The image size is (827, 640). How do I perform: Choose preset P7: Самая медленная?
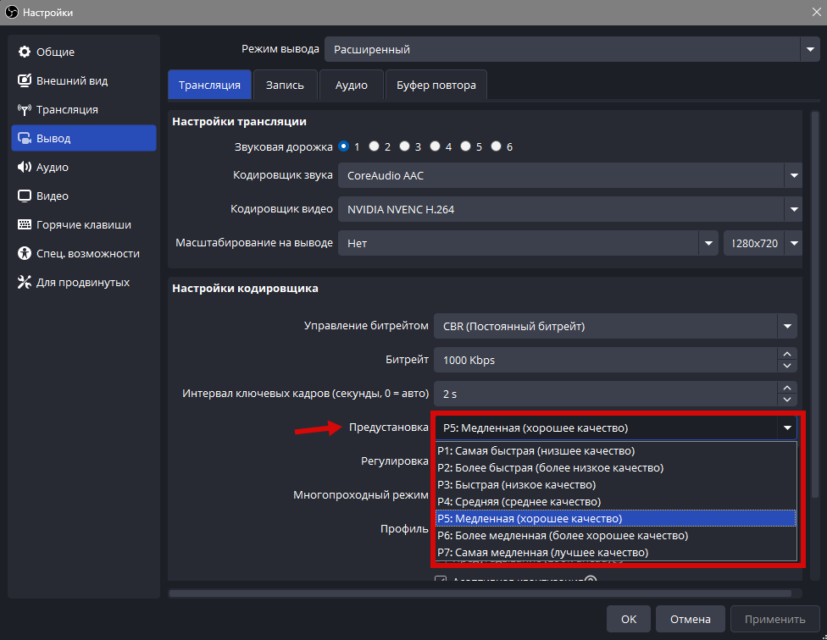point(615,553)
